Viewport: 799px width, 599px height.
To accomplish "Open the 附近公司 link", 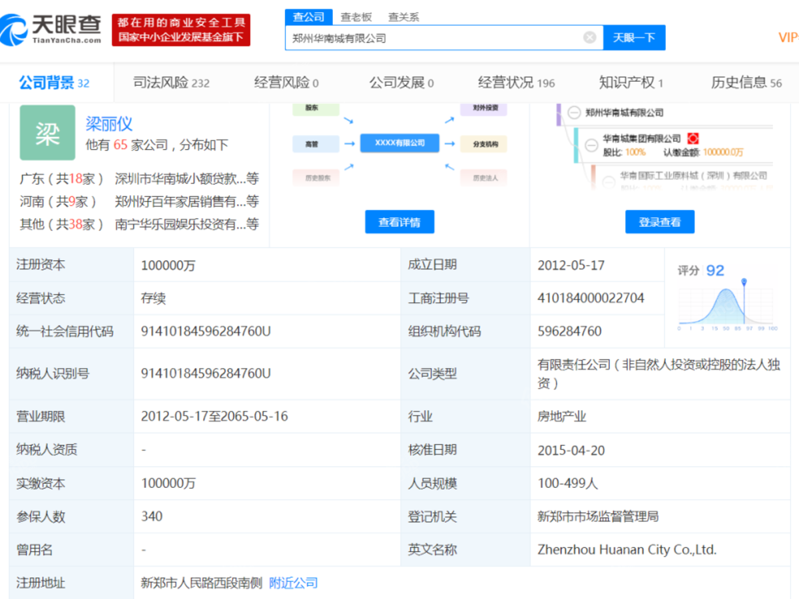I will (294, 583).
